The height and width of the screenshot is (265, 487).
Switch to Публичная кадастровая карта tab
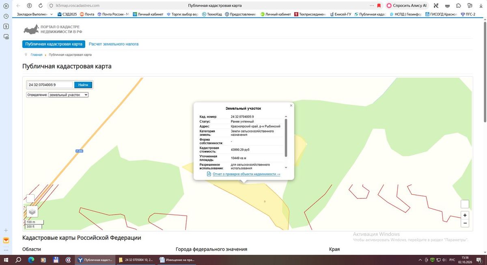[54, 44]
